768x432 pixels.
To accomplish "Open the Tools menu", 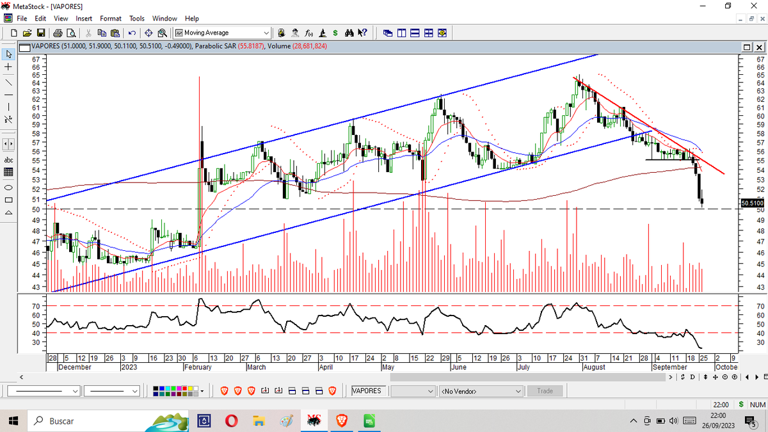I will click(137, 19).
